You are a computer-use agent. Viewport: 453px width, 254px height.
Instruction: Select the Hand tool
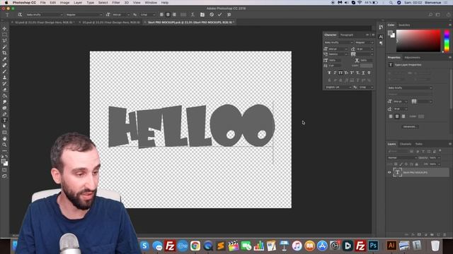(x=4, y=138)
